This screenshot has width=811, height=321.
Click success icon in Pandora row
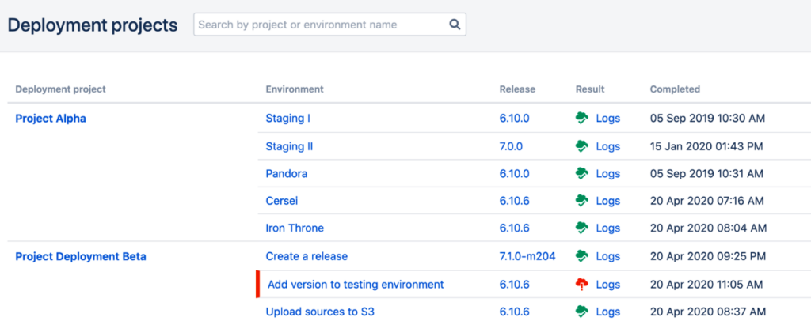tap(582, 173)
